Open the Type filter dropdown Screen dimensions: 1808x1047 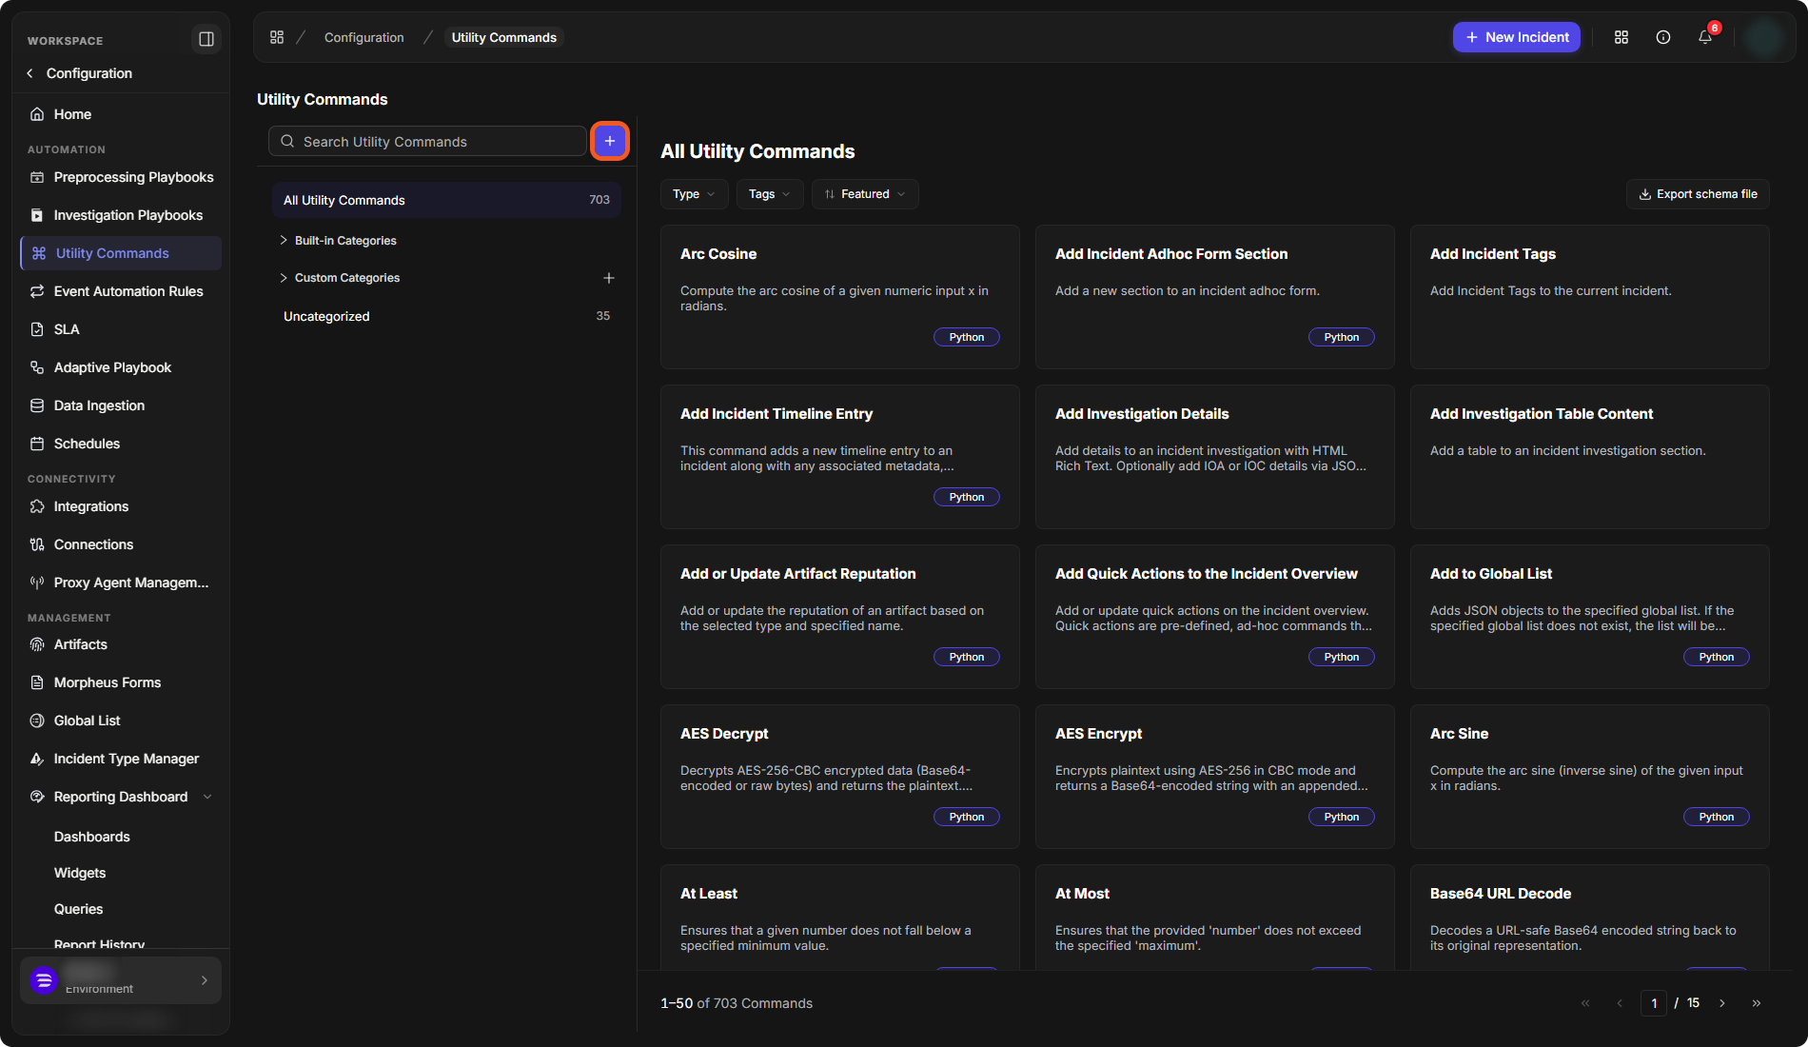[694, 194]
